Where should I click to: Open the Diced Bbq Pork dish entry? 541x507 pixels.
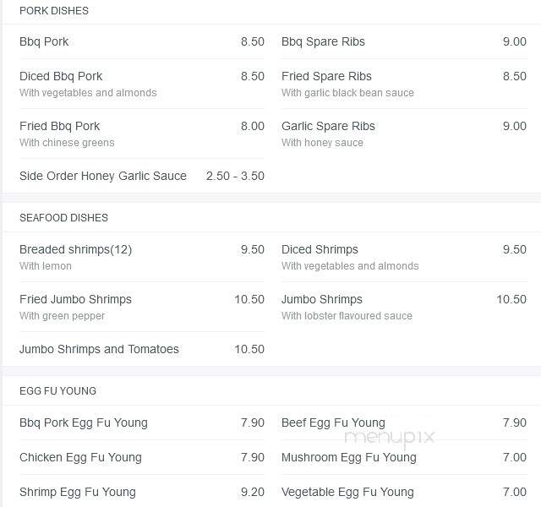click(x=142, y=84)
